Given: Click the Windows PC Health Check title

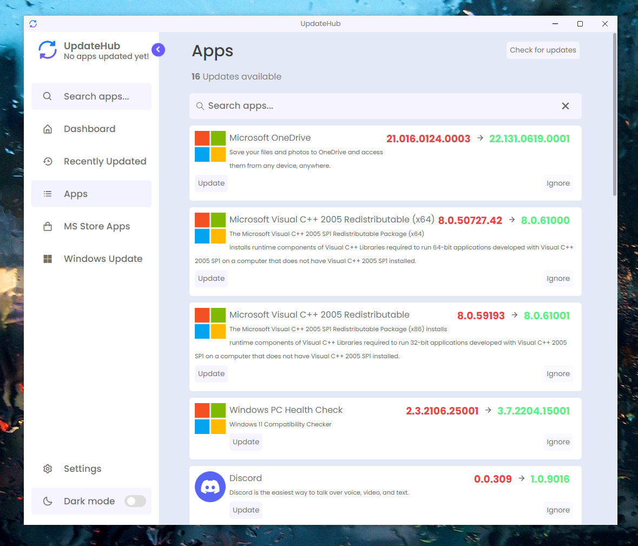Looking at the screenshot, I should [286, 410].
